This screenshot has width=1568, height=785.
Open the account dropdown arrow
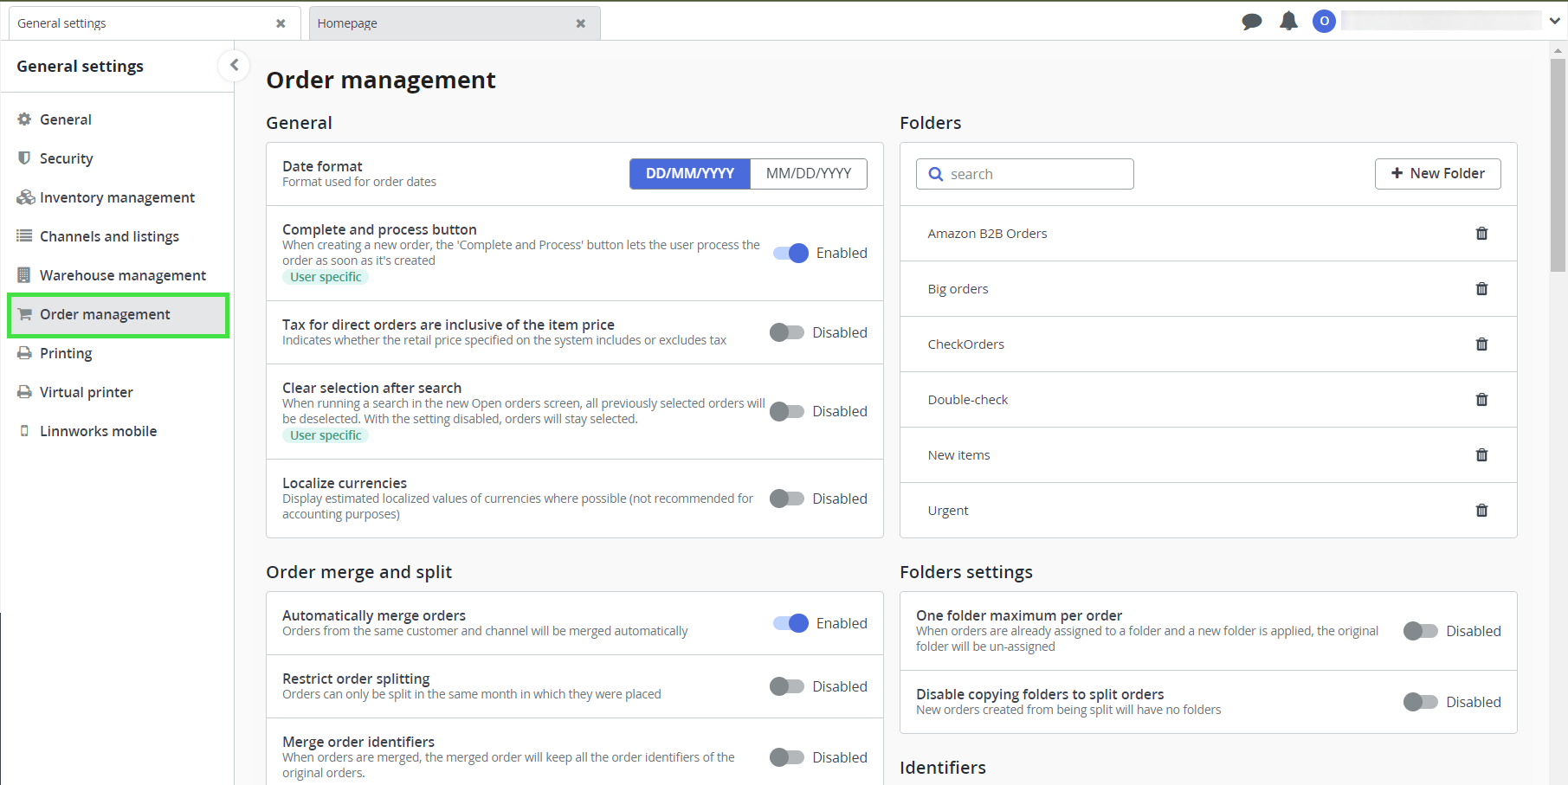pos(1554,22)
